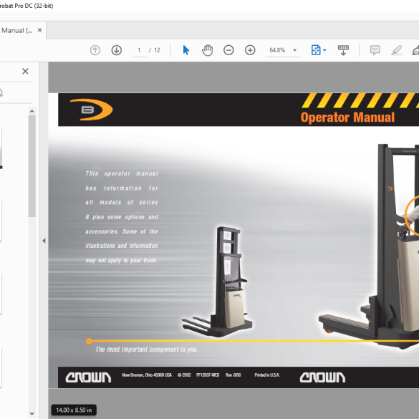Click the total page count '12'
This screenshot has width=419, height=419.
coord(157,50)
